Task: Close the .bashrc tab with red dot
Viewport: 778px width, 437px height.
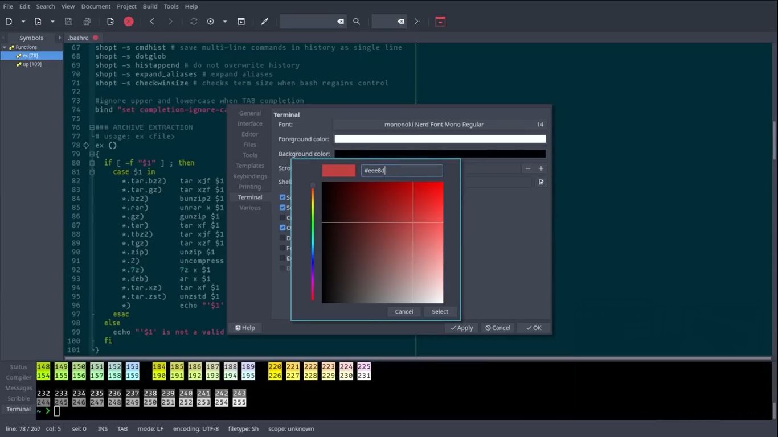Action: point(96,38)
